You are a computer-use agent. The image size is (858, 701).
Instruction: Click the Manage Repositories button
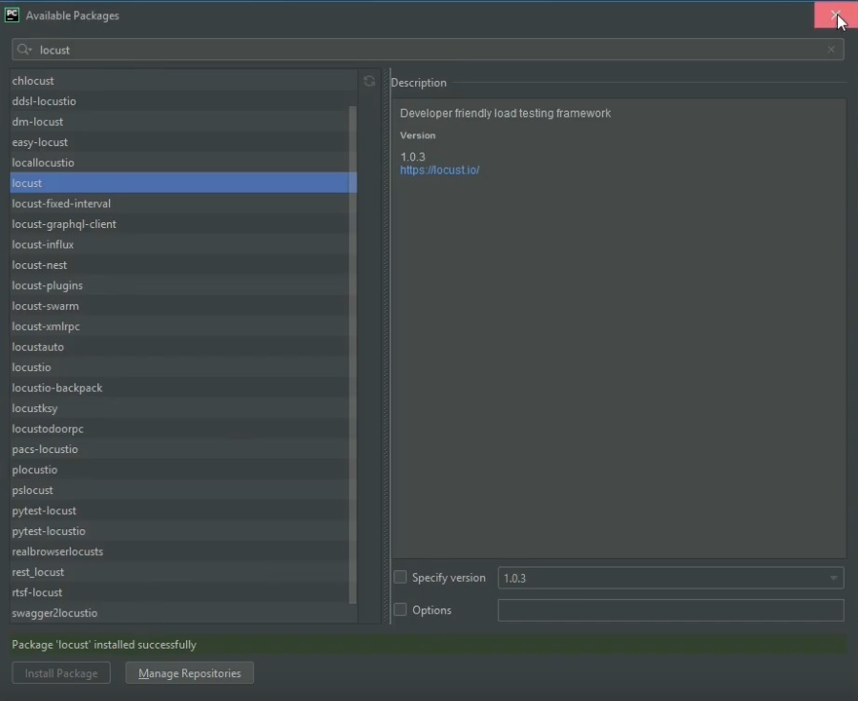pyautogui.click(x=189, y=673)
